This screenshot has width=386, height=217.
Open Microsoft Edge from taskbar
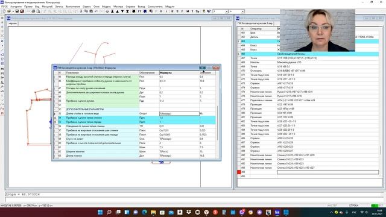[145, 212]
